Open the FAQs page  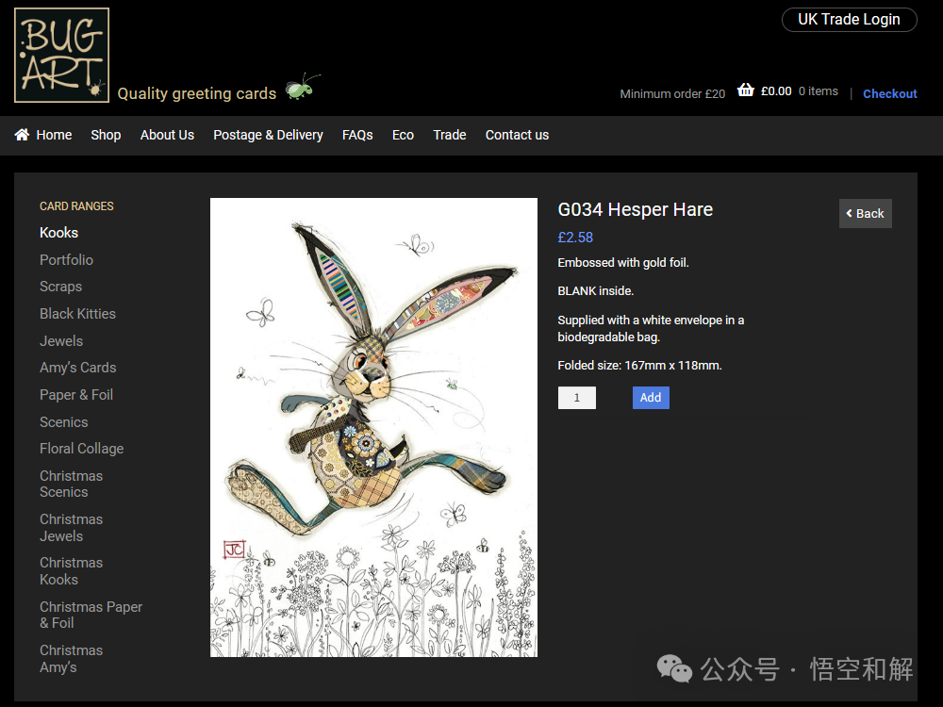tap(357, 135)
